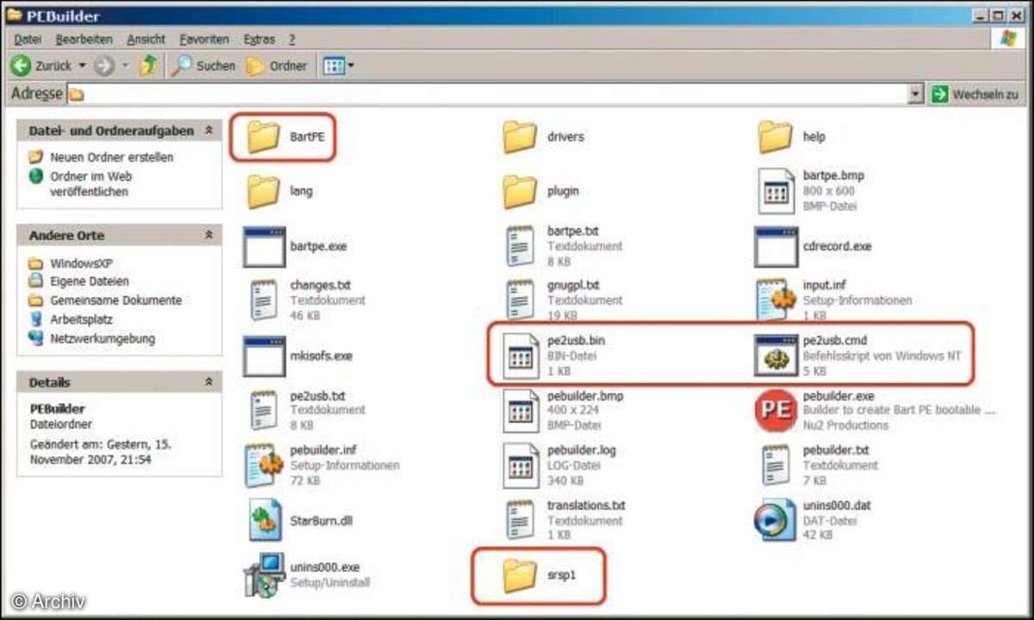The image size is (1034, 620).
Task: Open the srsp1 folder
Action: [x=538, y=574]
